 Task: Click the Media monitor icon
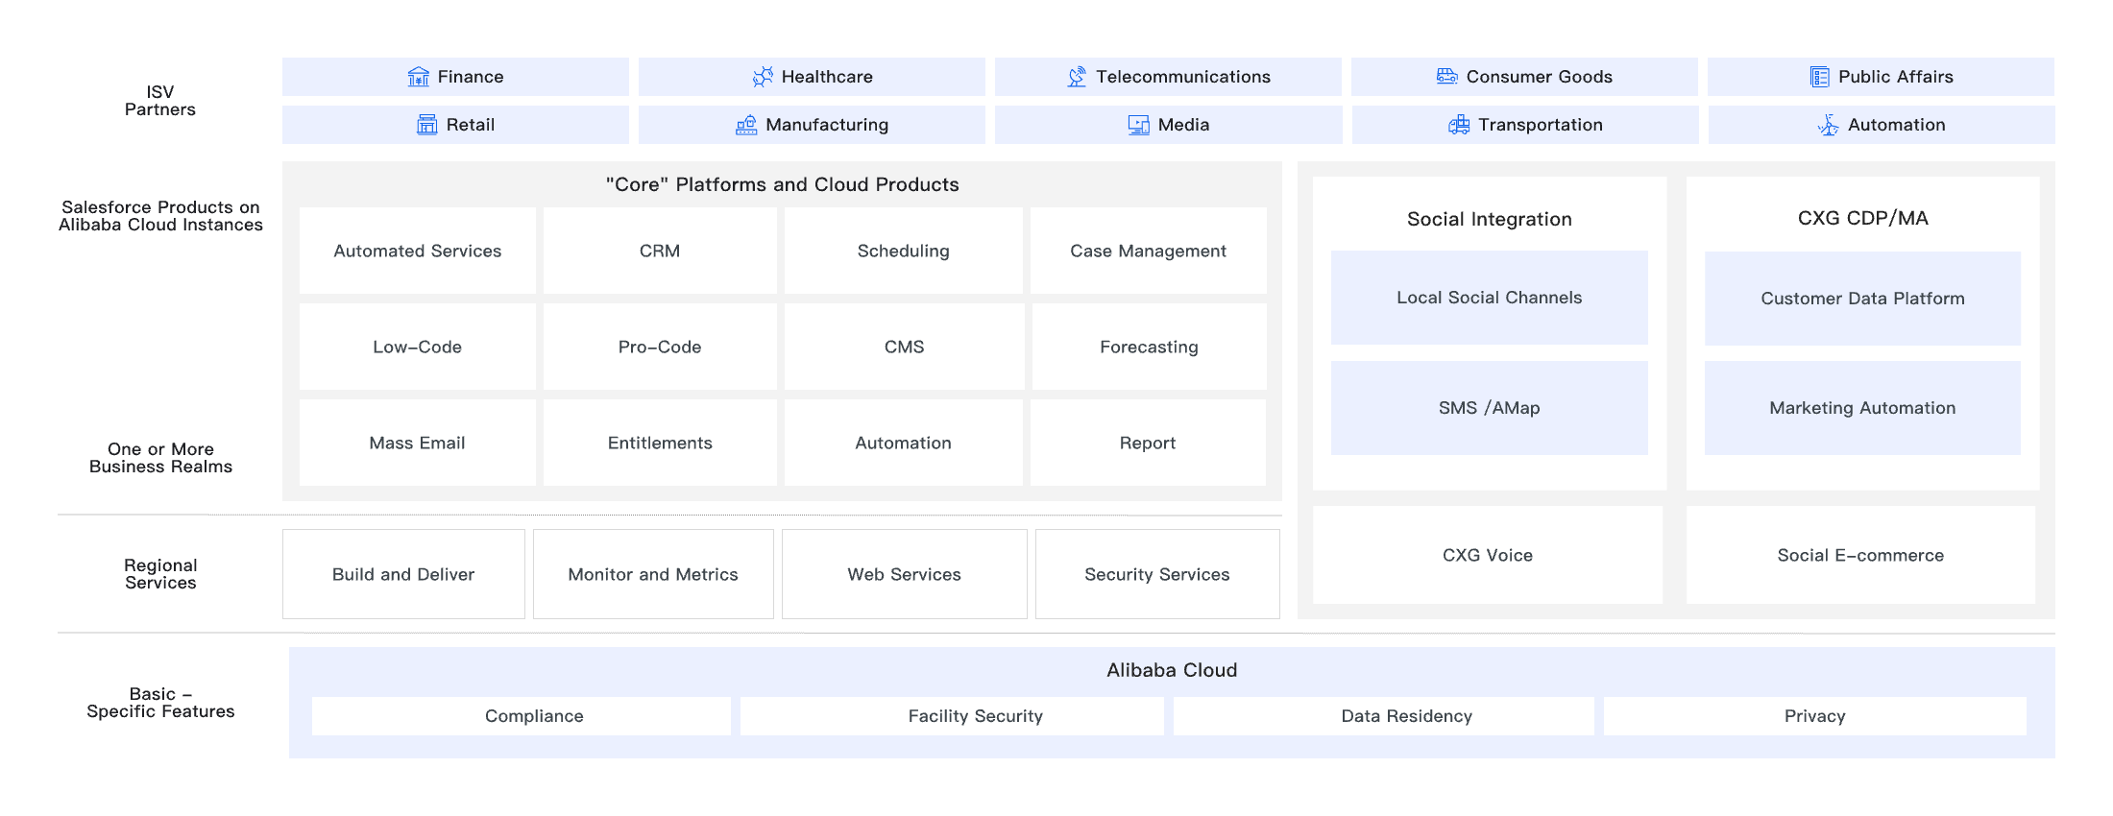pos(1139,125)
